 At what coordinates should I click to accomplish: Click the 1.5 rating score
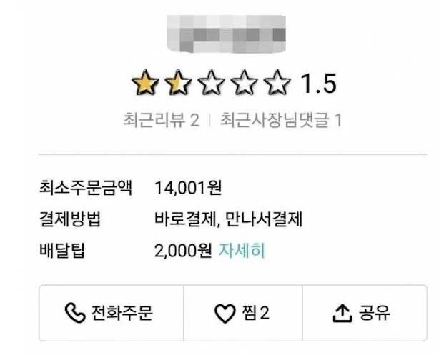point(319,84)
